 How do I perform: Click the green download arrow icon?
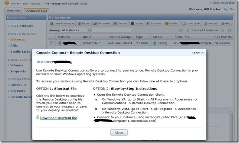point(37,117)
